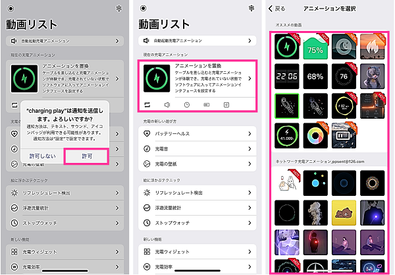This screenshot has height=275, width=395.
Task: Select the colorful color wheel animation
Action: point(315,136)
